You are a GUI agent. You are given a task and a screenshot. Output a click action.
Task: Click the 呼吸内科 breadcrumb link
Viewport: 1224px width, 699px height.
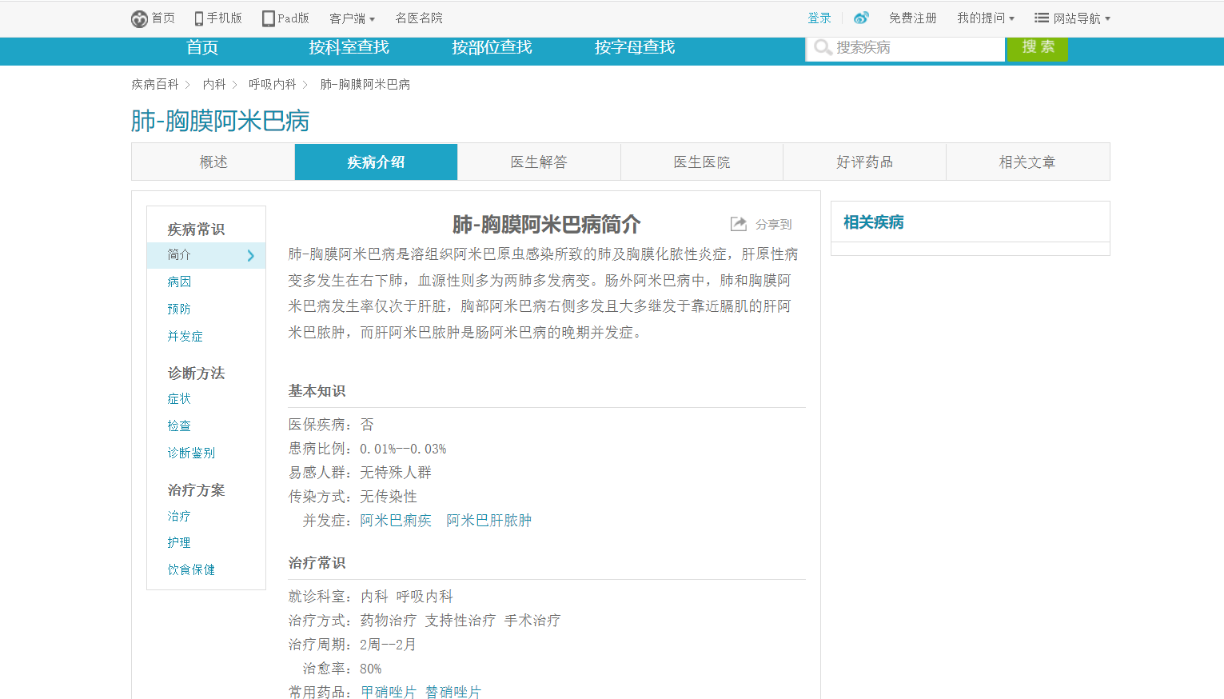click(x=273, y=84)
